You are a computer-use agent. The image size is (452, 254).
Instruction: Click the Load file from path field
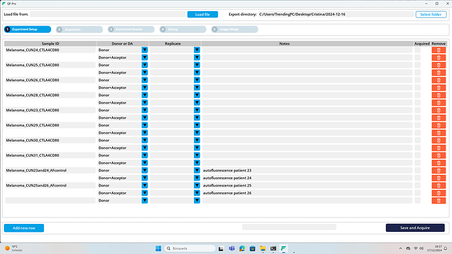coord(108,14)
